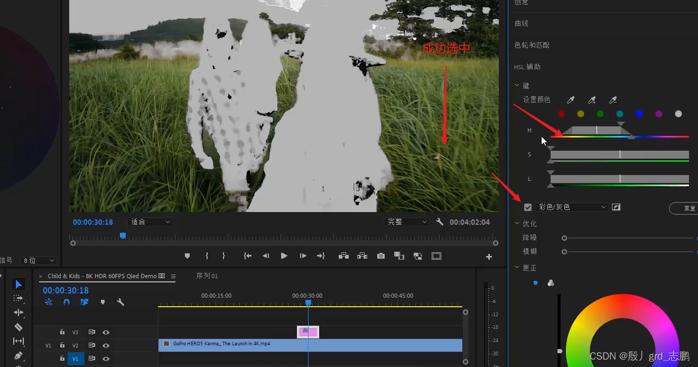Export frame with camera icon

click(x=381, y=256)
